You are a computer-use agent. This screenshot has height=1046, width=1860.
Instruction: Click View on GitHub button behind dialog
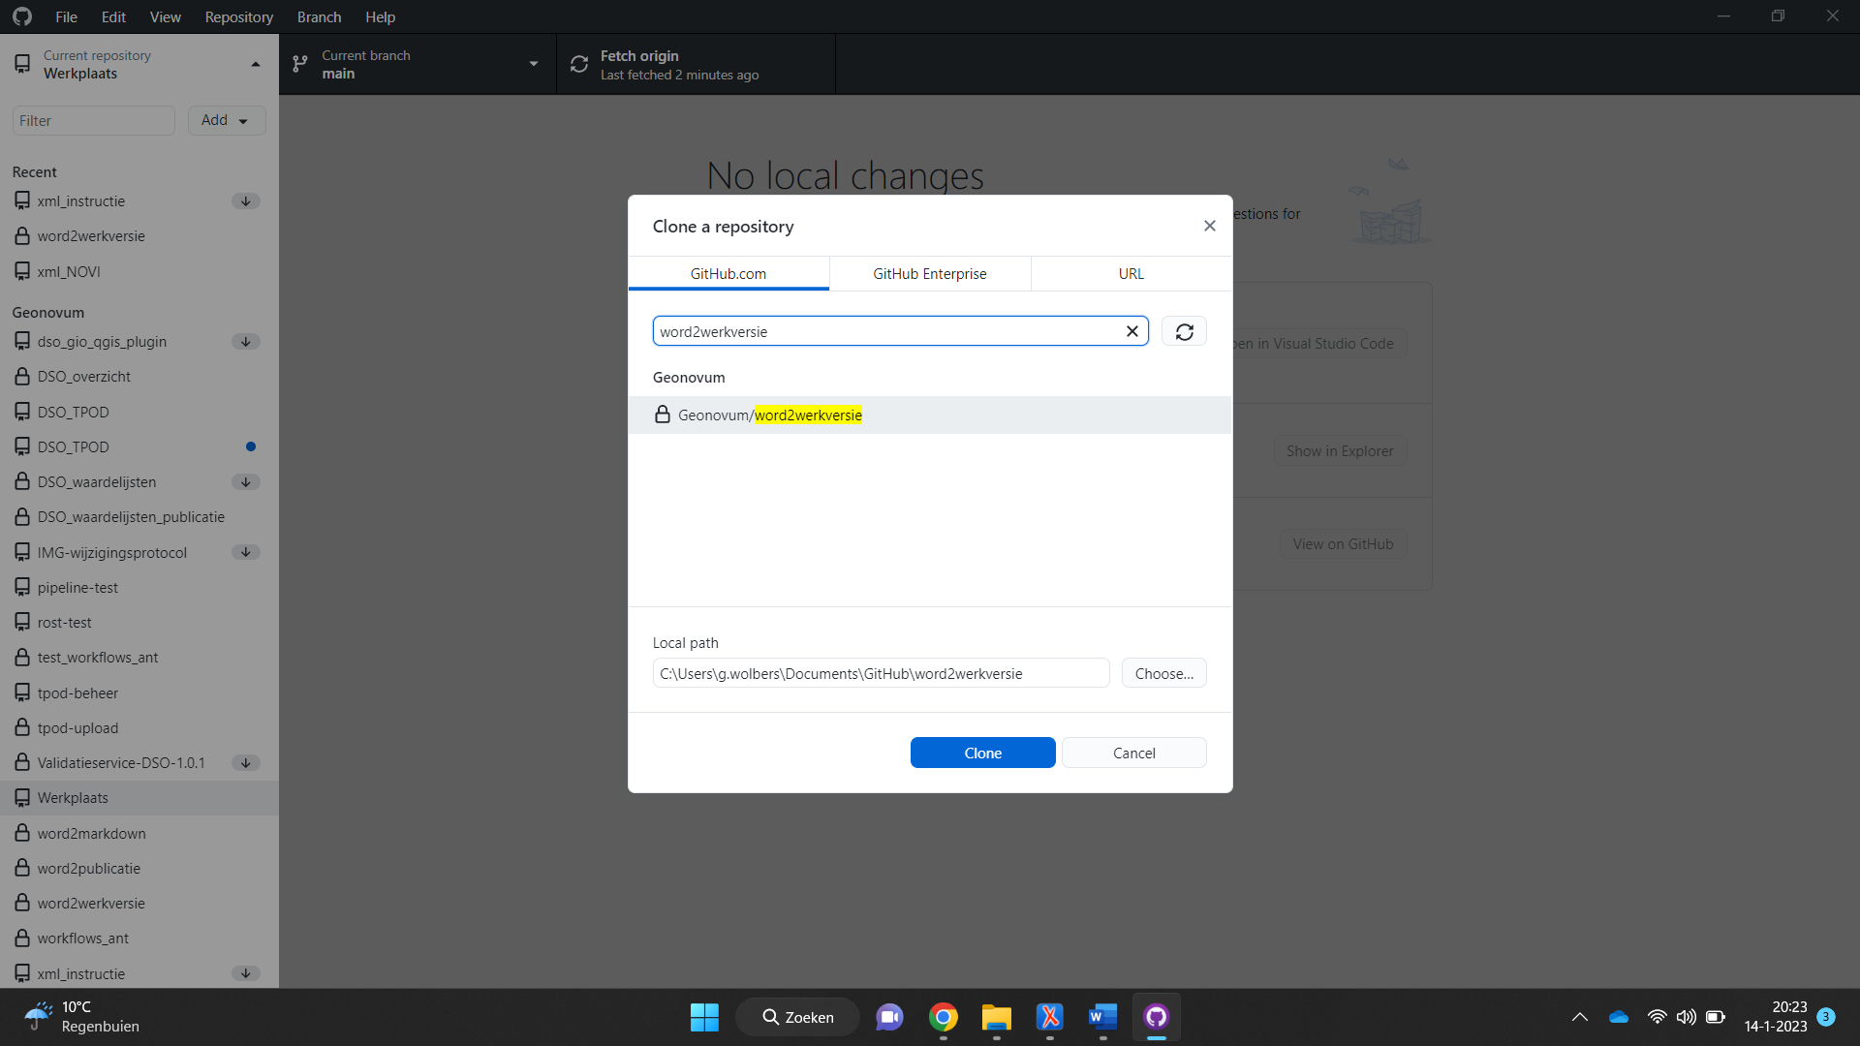coord(1343,544)
